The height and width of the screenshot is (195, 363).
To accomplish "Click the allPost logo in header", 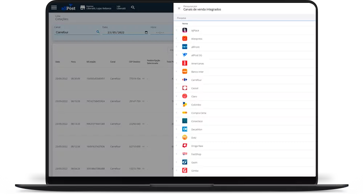I will click(x=68, y=7).
